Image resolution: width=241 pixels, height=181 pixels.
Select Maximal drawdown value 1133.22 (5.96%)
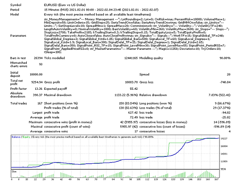[126, 95]
